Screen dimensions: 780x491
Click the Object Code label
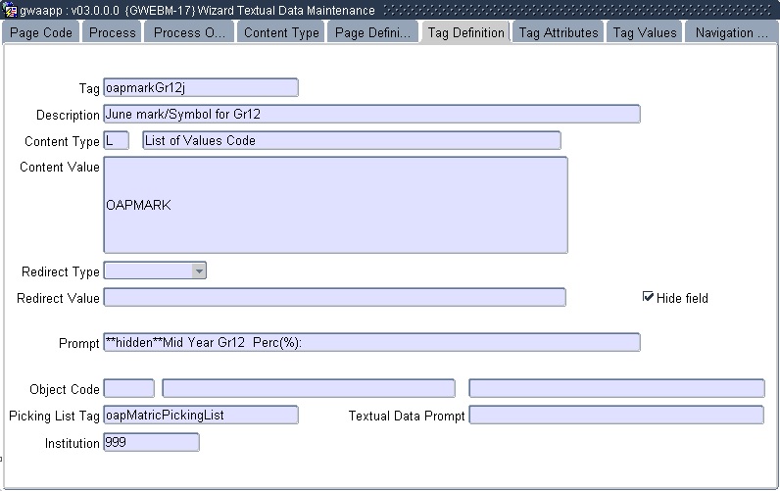pyautogui.click(x=65, y=389)
